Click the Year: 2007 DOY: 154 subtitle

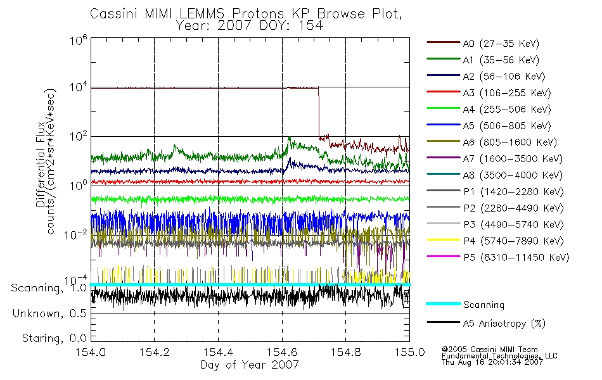(250, 26)
